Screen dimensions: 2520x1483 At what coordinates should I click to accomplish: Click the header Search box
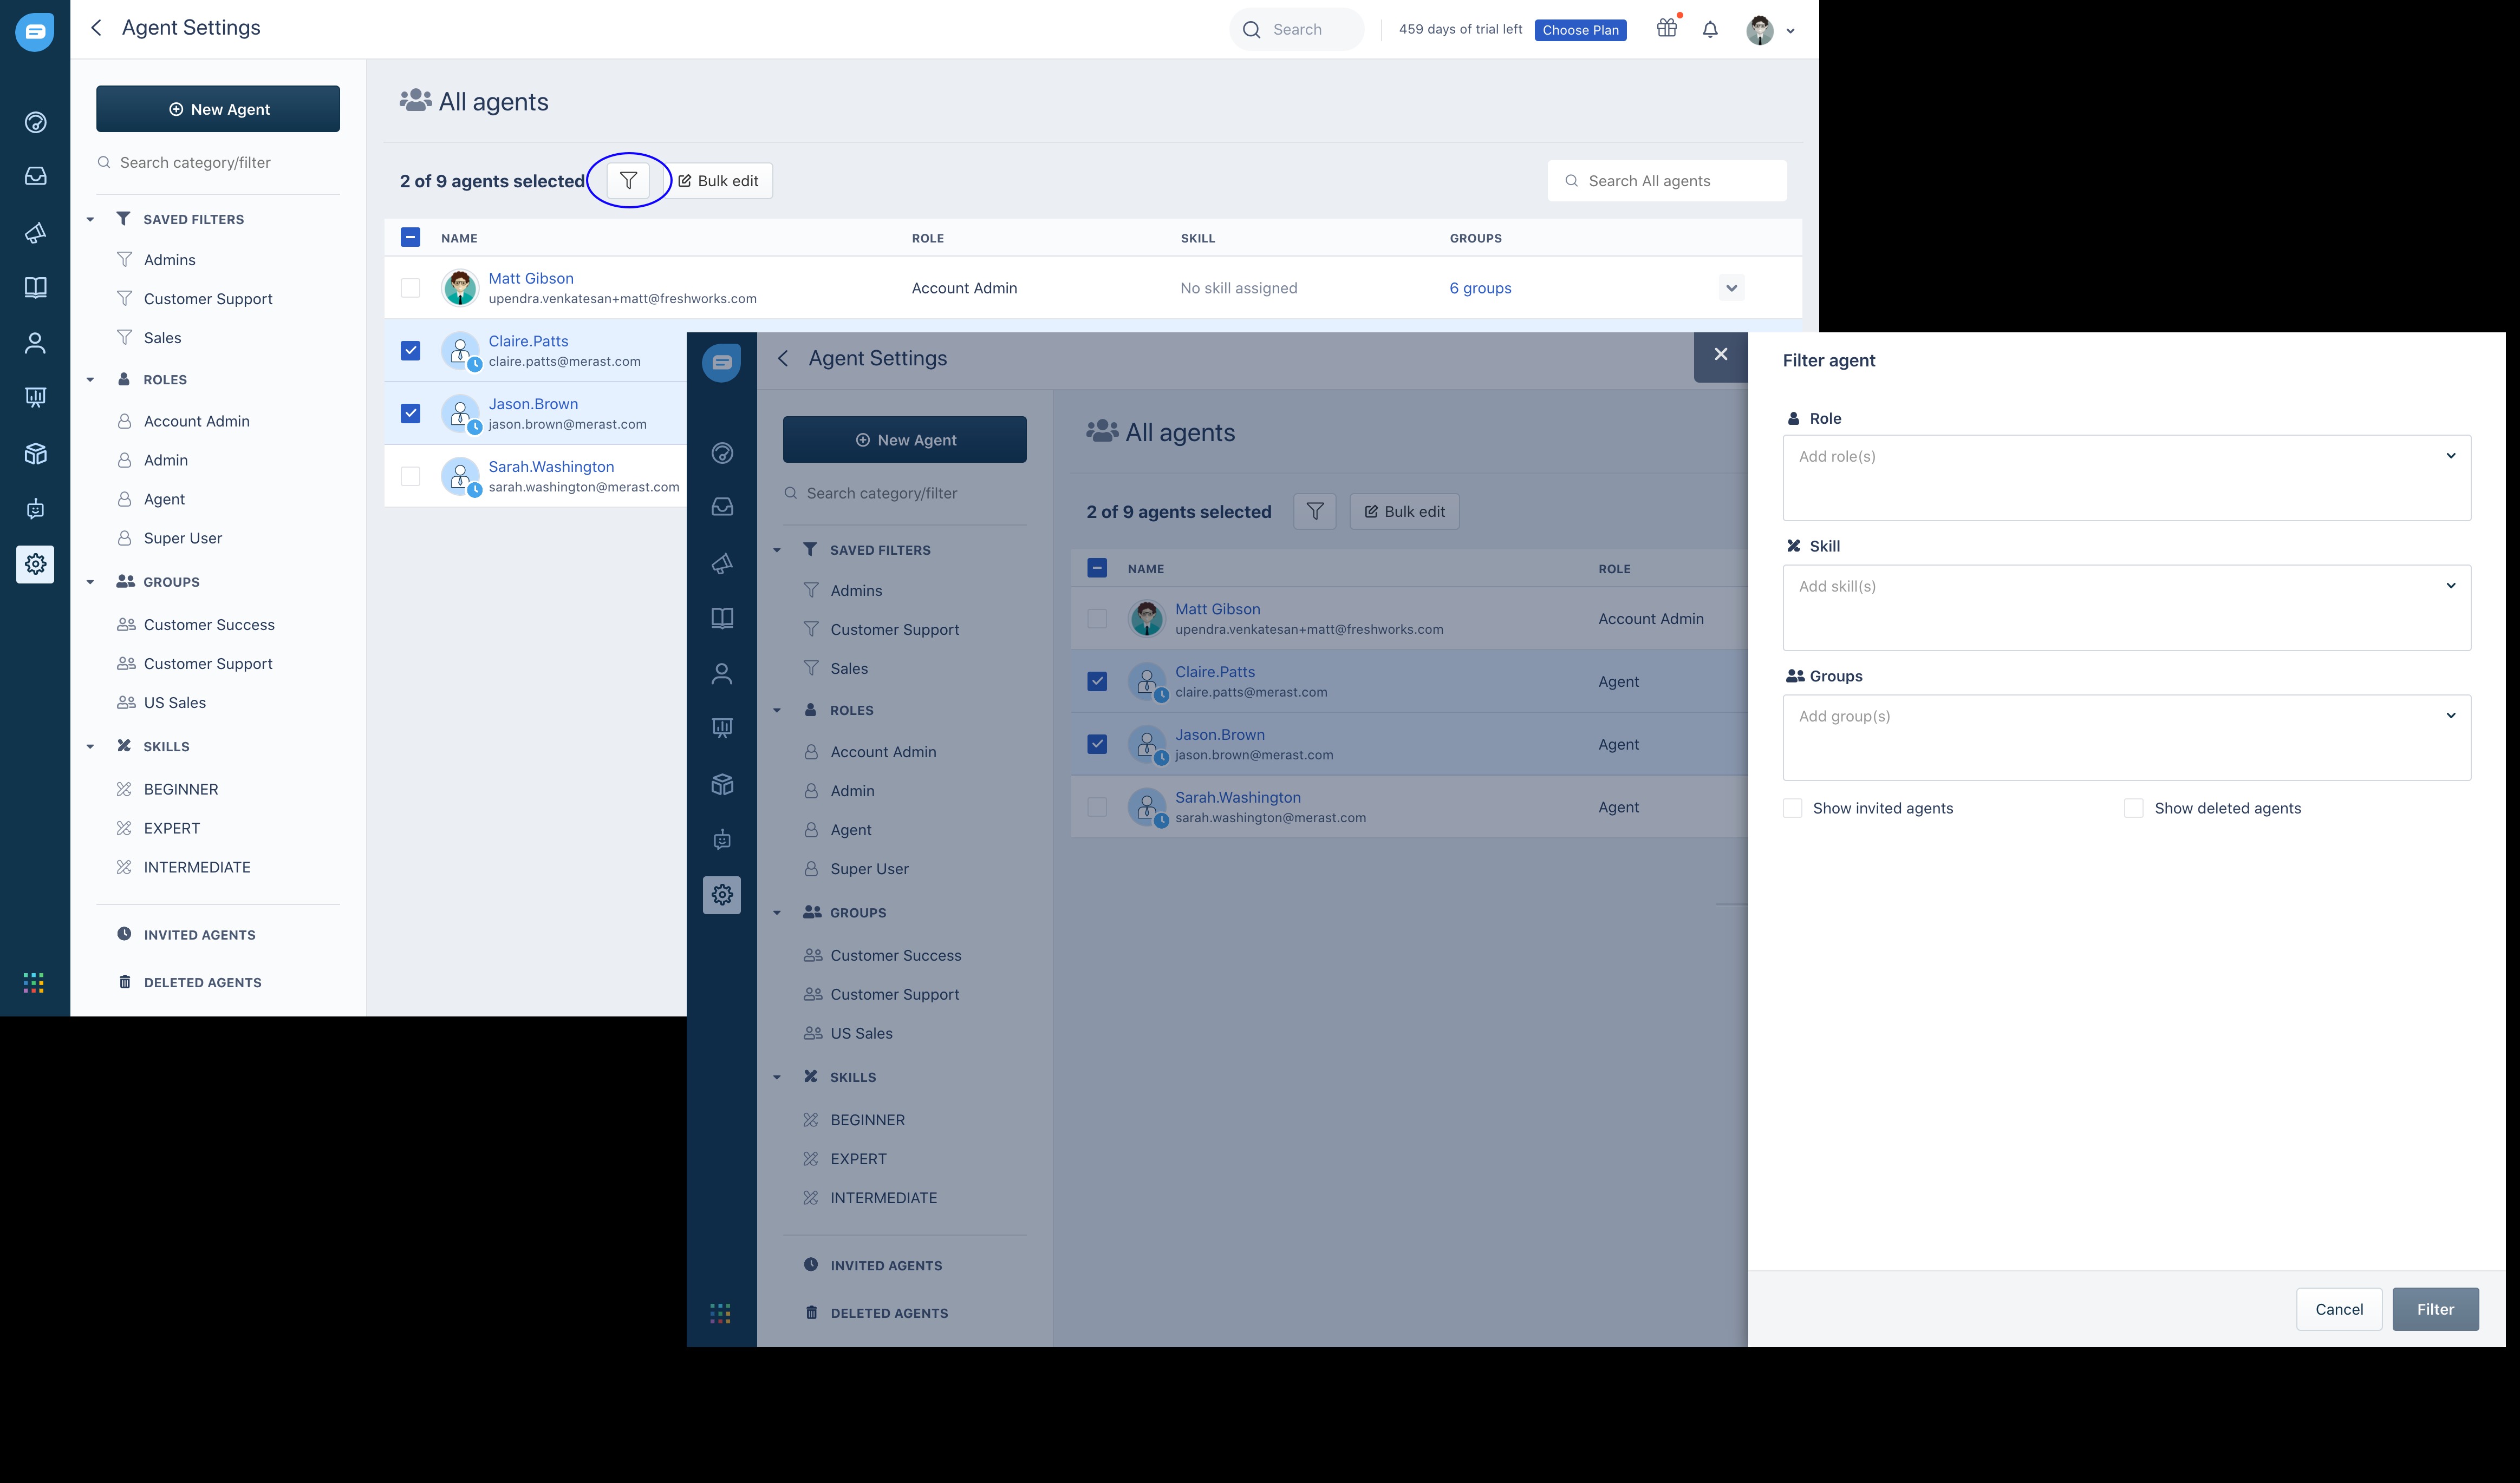pyautogui.click(x=1296, y=30)
